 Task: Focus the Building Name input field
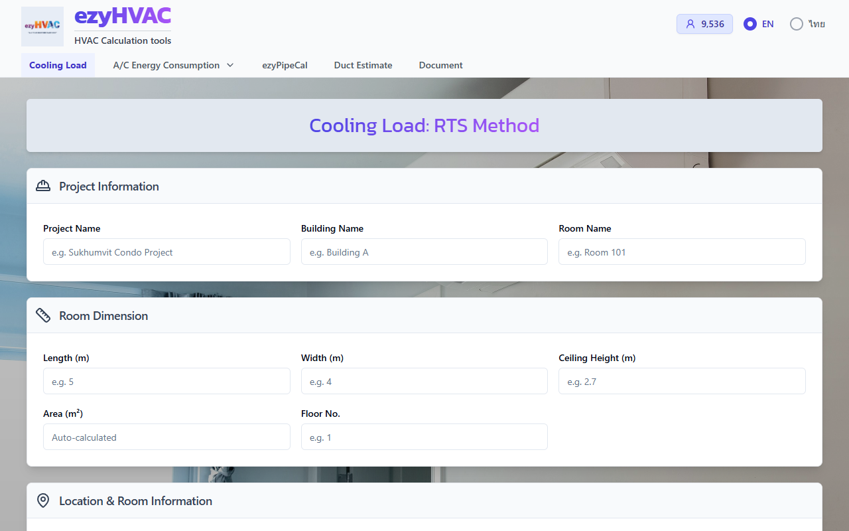(424, 252)
